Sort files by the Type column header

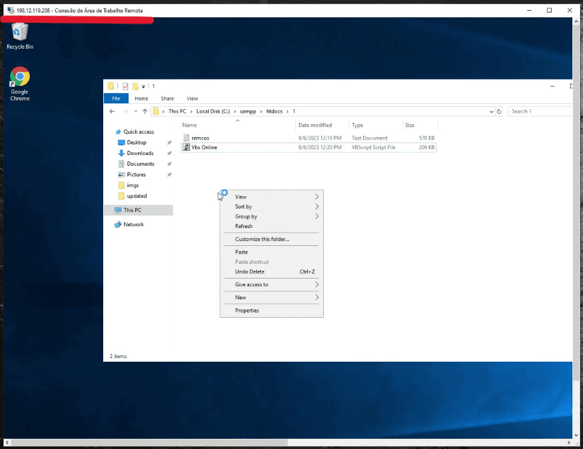click(375, 125)
